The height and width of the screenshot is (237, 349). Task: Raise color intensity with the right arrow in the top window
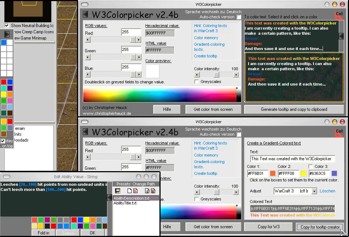coord(236,75)
